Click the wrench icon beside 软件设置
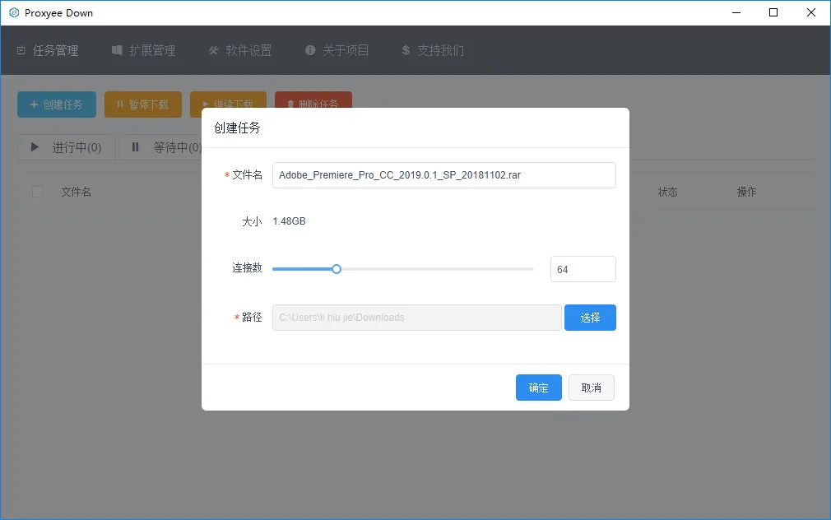The width and height of the screenshot is (831, 520). pyautogui.click(x=214, y=50)
